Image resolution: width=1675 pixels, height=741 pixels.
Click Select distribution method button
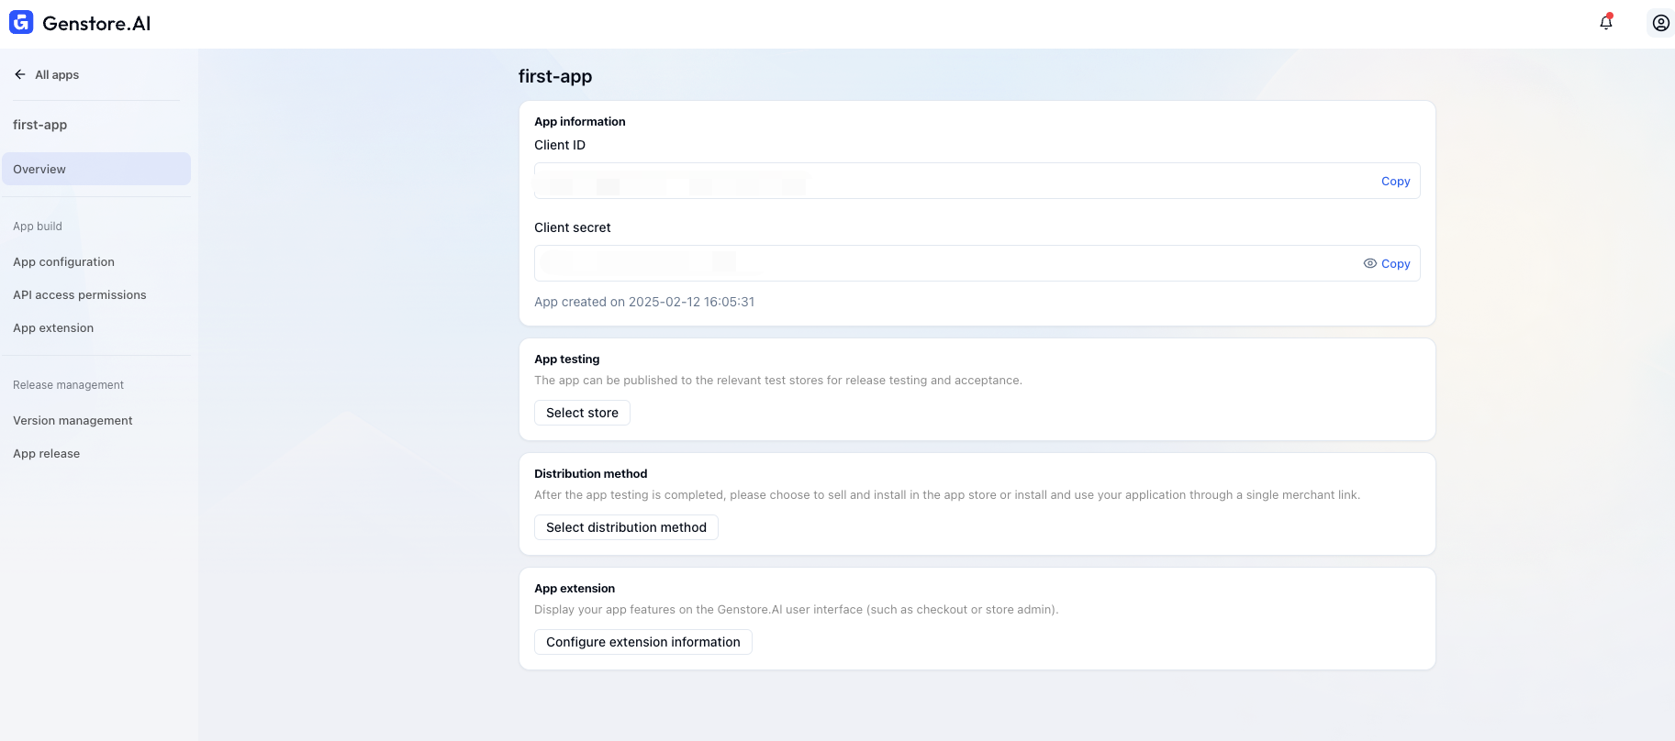(626, 527)
